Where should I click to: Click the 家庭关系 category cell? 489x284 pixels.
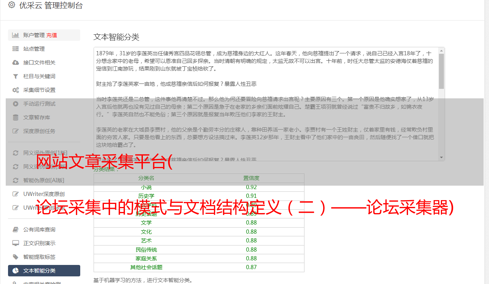(146, 258)
